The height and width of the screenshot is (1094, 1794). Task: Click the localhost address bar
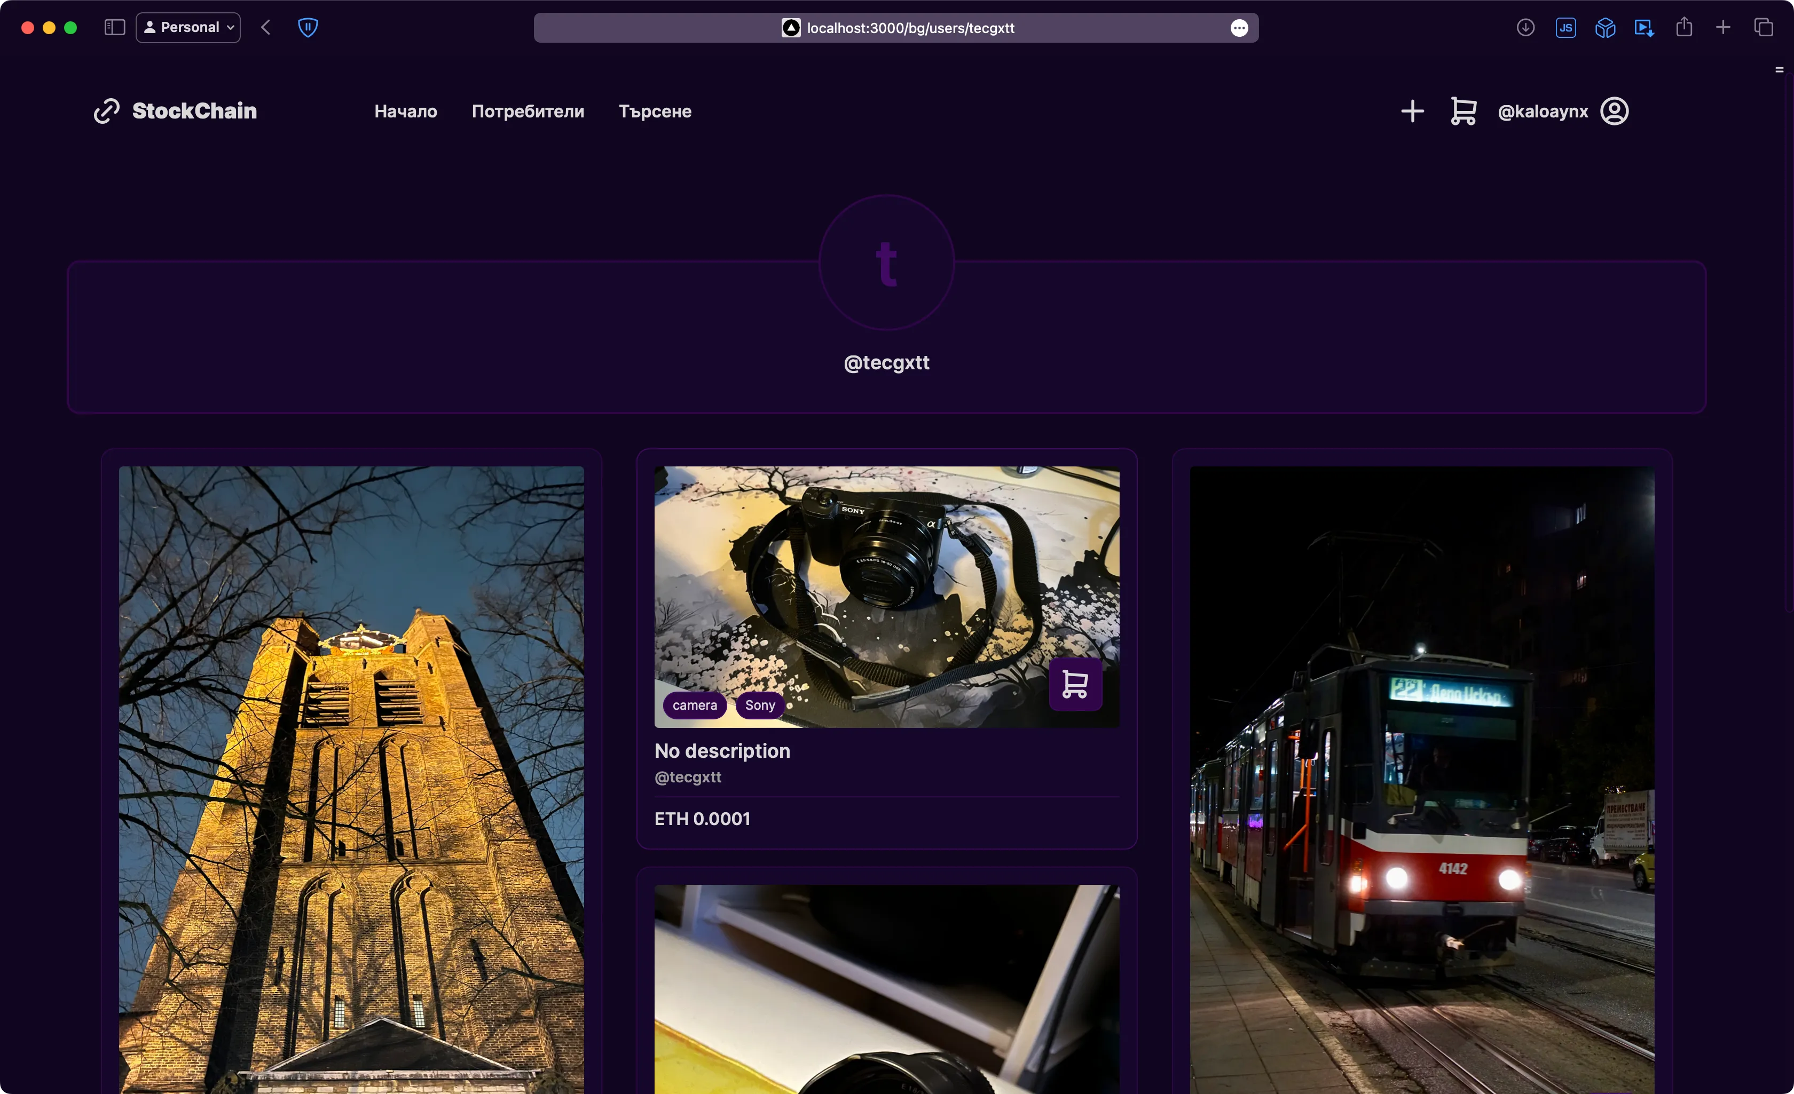[895, 28]
